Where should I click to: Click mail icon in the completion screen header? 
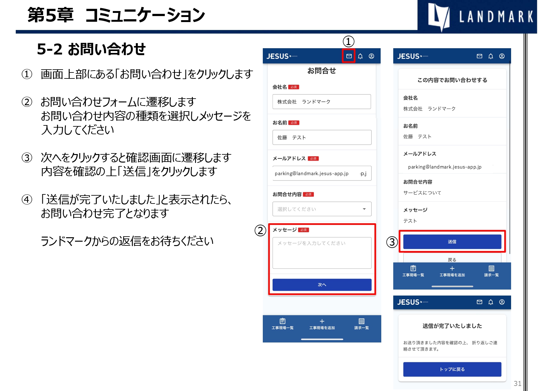pyautogui.click(x=479, y=302)
